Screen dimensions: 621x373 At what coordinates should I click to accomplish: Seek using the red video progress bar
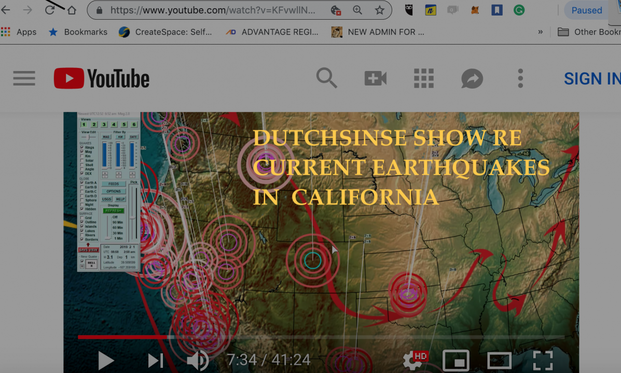(321, 337)
